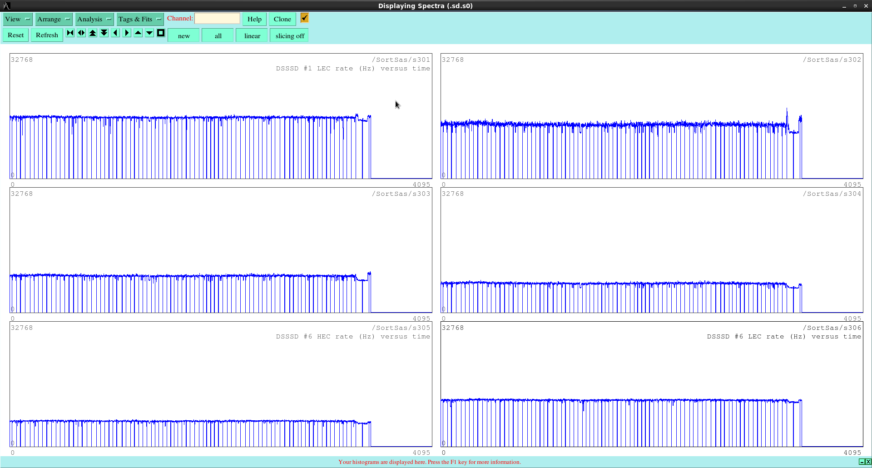
Task: Click the 'new' button
Action: tap(184, 36)
